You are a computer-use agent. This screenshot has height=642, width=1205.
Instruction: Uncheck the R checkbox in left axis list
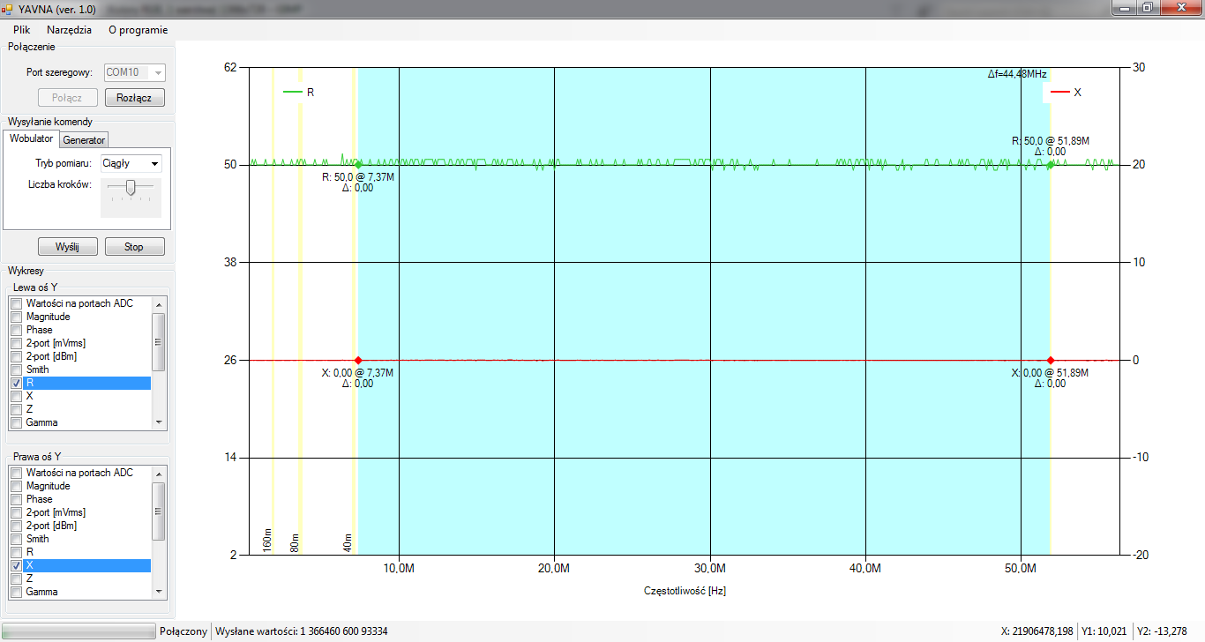[x=16, y=384]
